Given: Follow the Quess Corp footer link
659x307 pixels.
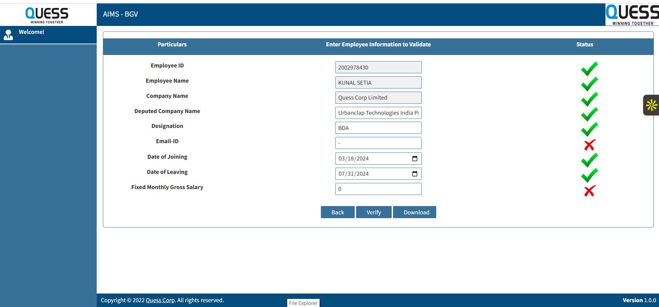Looking at the screenshot, I should click(x=160, y=300).
